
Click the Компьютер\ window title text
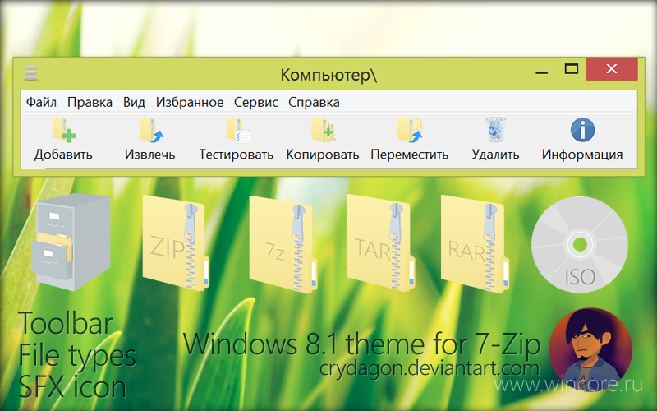point(328,75)
